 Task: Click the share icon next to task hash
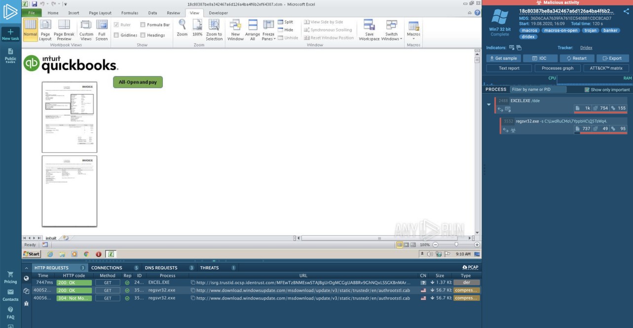click(x=626, y=11)
